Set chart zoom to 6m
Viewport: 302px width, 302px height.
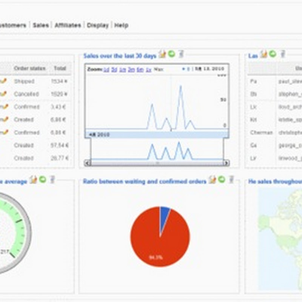(140, 69)
